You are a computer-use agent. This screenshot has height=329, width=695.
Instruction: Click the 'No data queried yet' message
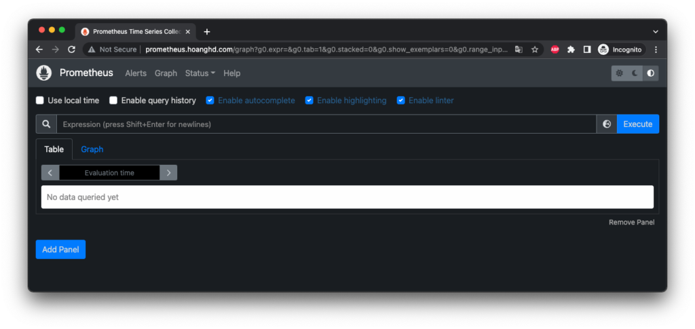pyautogui.click(x=83, y=197)
